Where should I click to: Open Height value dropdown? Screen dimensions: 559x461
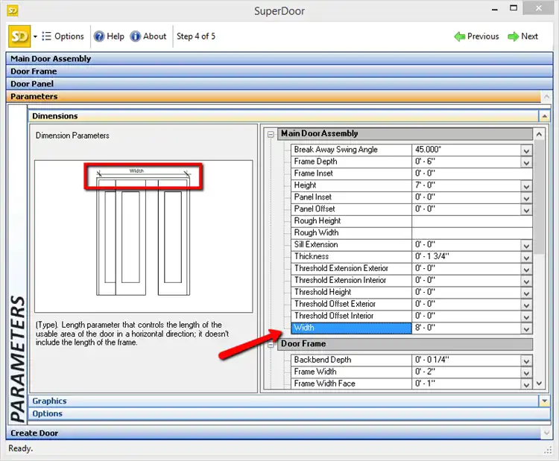(x=526, y=185)
